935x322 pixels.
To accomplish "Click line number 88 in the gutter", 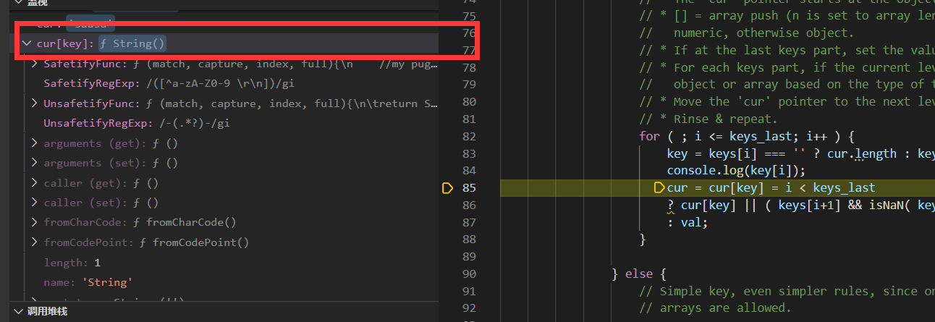I will coord(468,240).
